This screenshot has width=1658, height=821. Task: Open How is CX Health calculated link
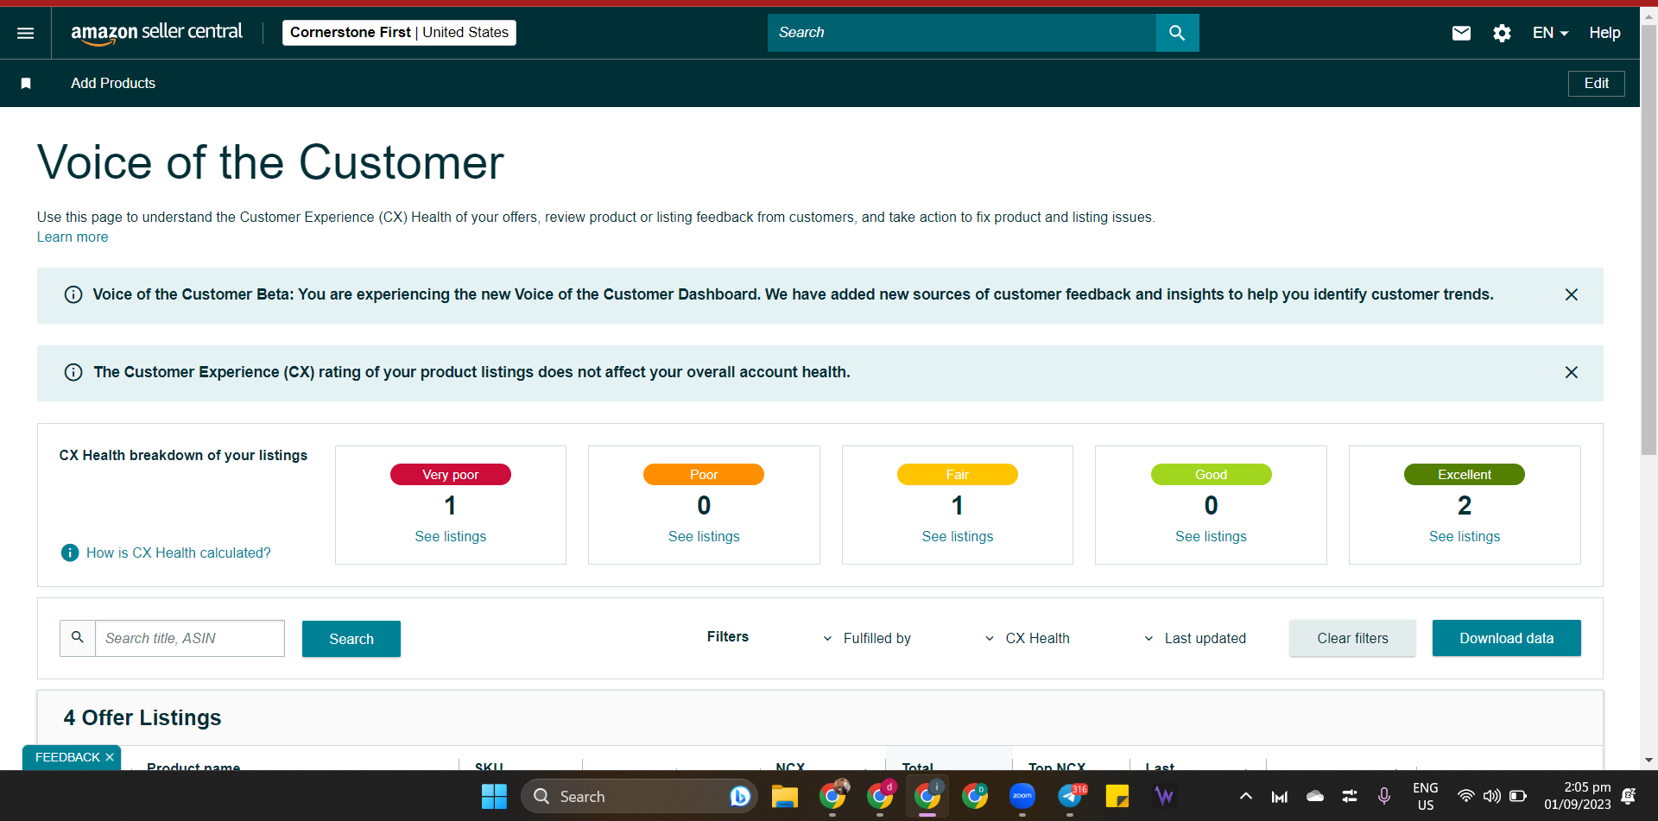[179, 553]
